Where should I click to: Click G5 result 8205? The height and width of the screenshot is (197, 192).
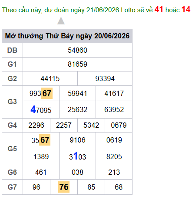click(x=114, y=156)
